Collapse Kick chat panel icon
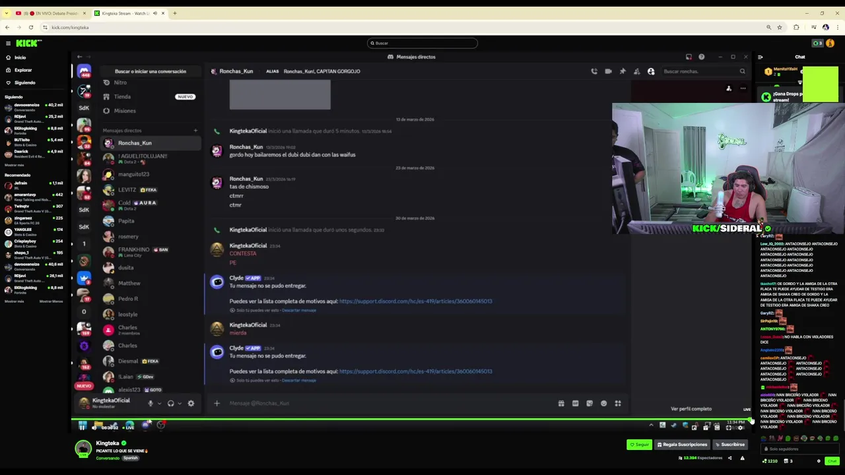 pyautogui.click(x=760, y=57)
